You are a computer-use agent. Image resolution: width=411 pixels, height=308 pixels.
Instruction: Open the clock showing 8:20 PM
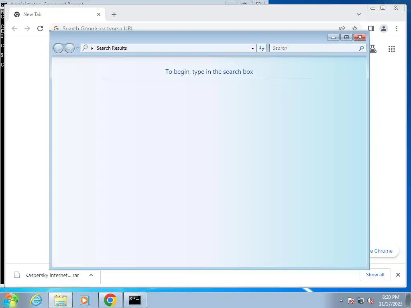click(391, 300)
